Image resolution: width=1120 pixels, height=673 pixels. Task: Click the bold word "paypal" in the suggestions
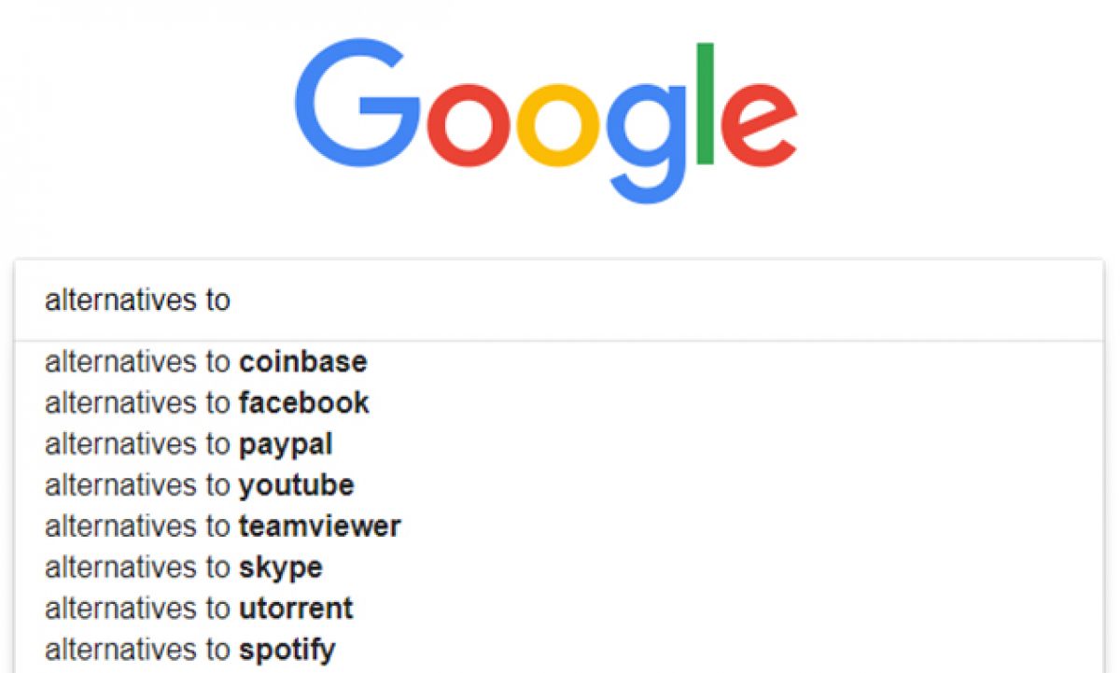pyautogui.click(x=286, y=443)
